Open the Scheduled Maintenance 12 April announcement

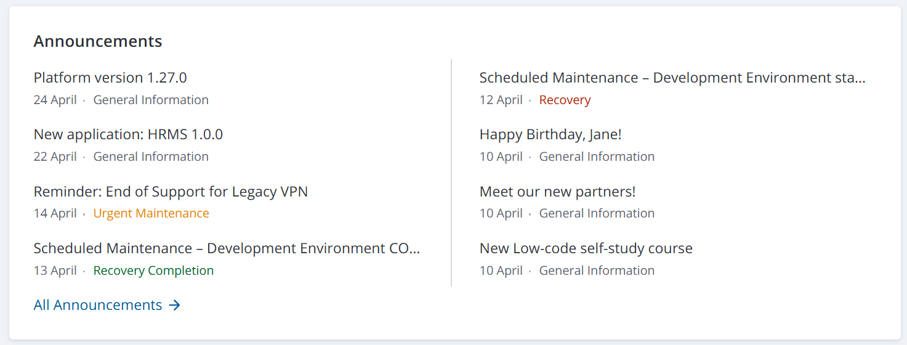click(672, 78)
